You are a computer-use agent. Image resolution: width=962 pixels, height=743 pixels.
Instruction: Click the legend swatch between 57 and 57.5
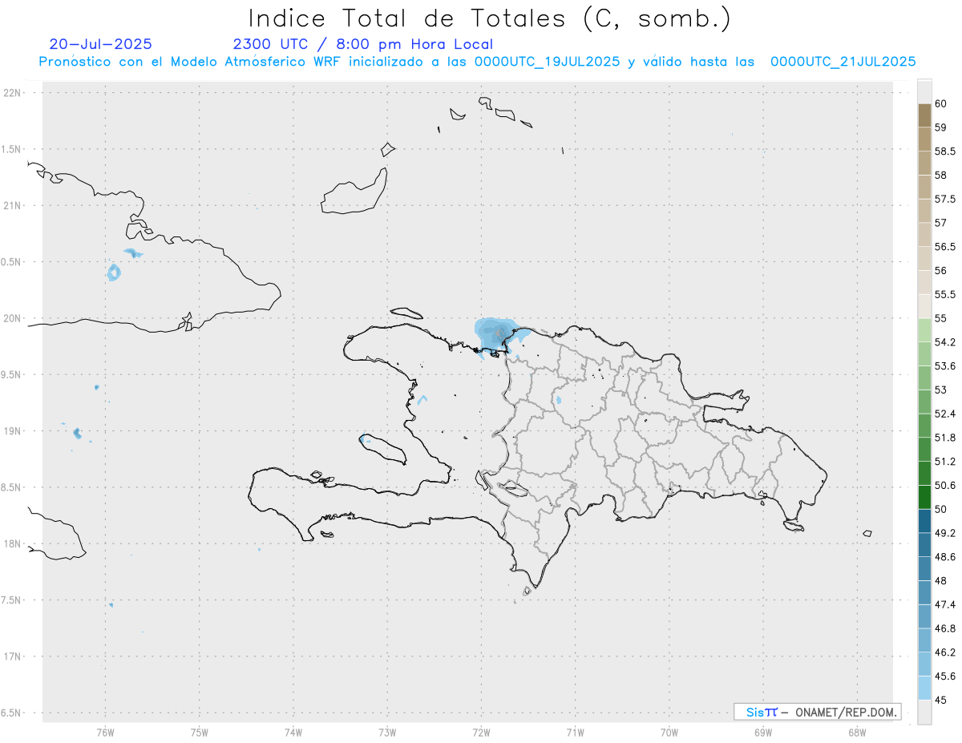coord(924,210)
